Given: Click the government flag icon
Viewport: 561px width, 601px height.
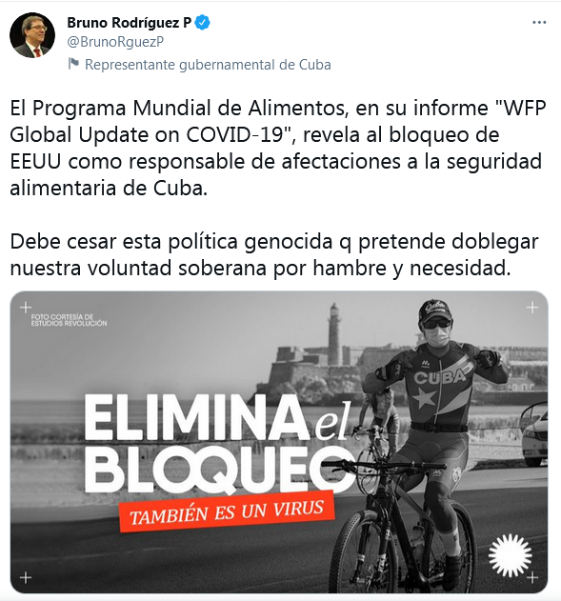Looking at the screenshot, I should 73,64.
